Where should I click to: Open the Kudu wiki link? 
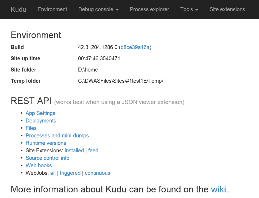219,189
